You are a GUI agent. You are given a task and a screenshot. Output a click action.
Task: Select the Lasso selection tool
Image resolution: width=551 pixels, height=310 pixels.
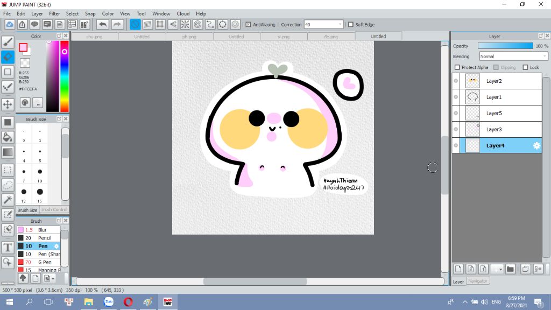click(8, 185)
